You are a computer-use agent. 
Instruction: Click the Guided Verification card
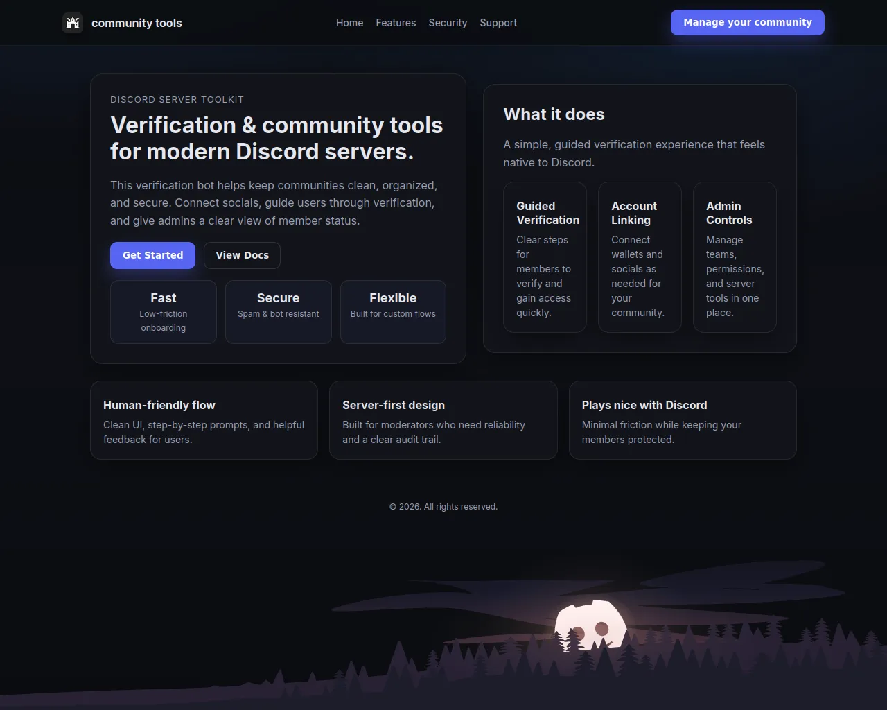[x=545, y=257]
